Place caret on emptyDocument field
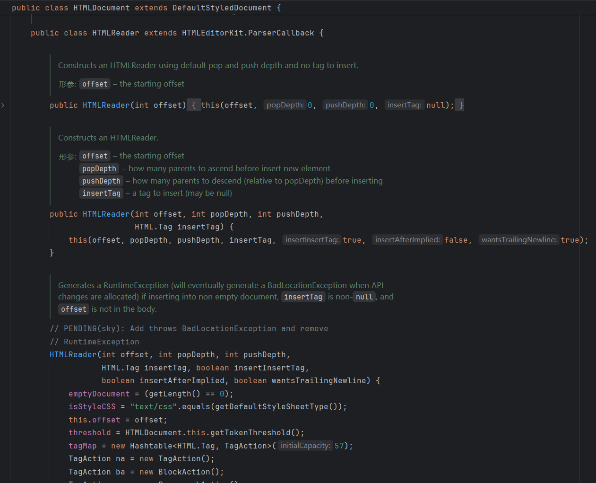 pyautogui.click(x=99, y=394)
